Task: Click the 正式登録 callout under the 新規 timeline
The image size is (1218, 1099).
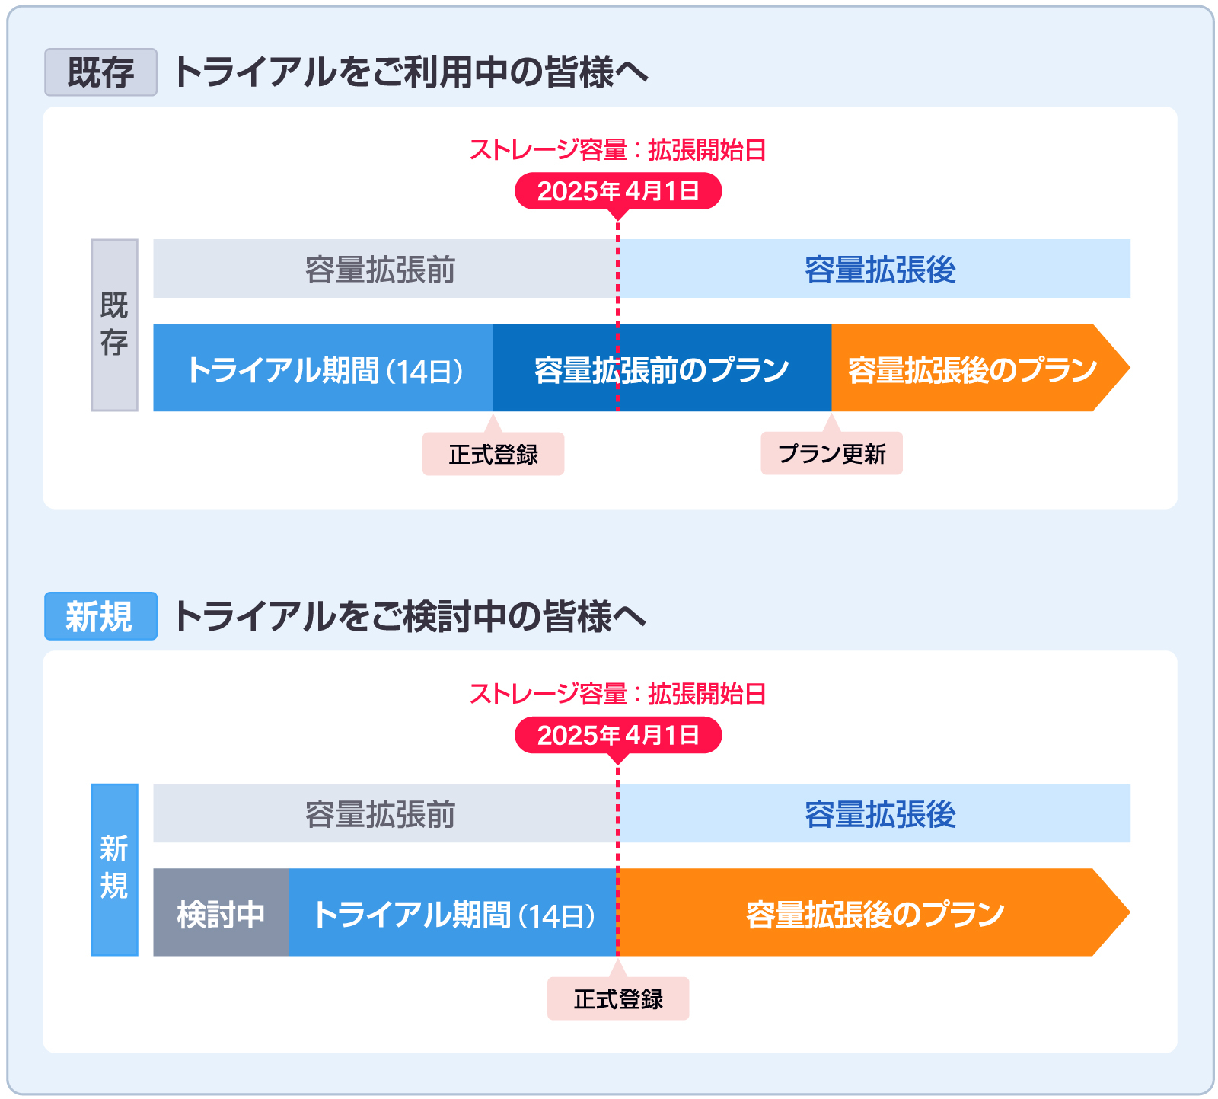Action: 618,998
